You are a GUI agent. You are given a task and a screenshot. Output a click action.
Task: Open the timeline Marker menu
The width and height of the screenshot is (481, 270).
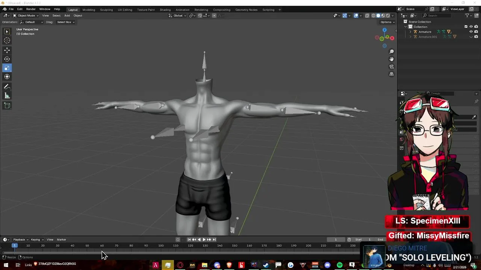tap(62, 240)
